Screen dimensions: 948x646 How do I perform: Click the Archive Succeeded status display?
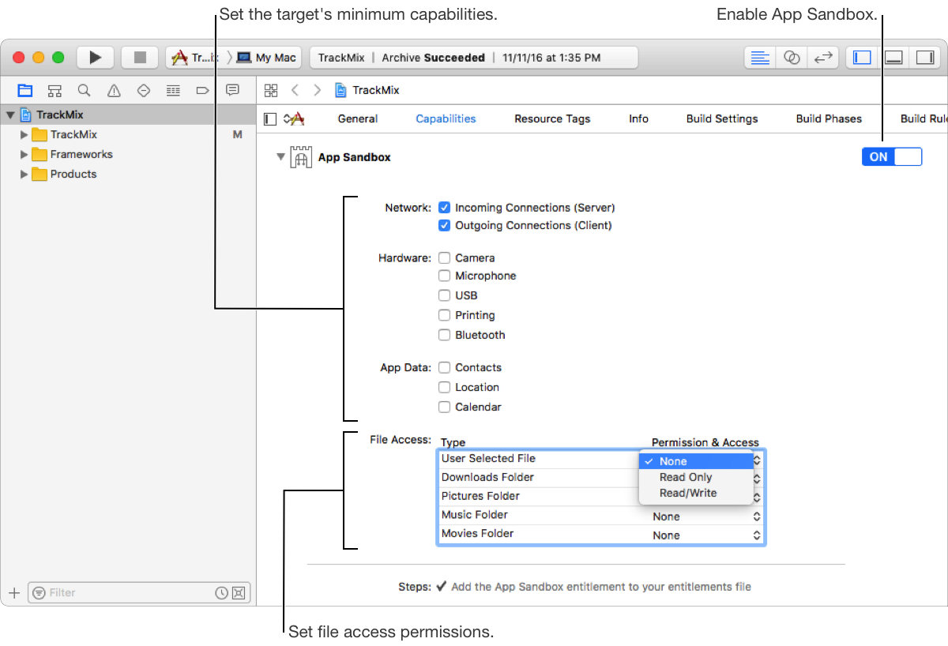[473, 58]
